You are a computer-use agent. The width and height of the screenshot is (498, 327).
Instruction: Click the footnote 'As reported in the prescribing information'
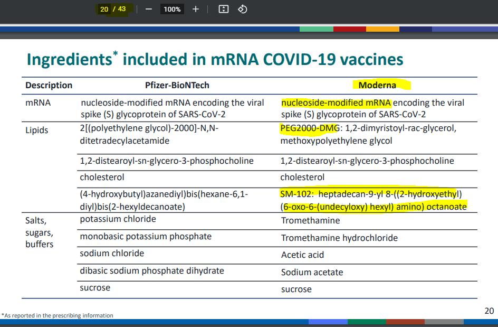pyautogui.click(x=58, y=315)
